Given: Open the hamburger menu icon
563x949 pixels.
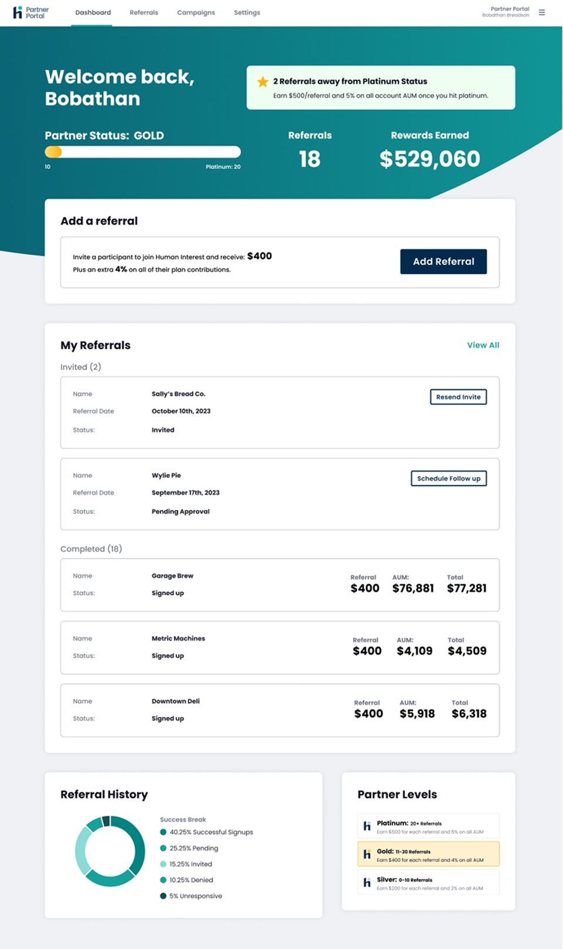Looking at the screenshot, I should pos(542,12).
